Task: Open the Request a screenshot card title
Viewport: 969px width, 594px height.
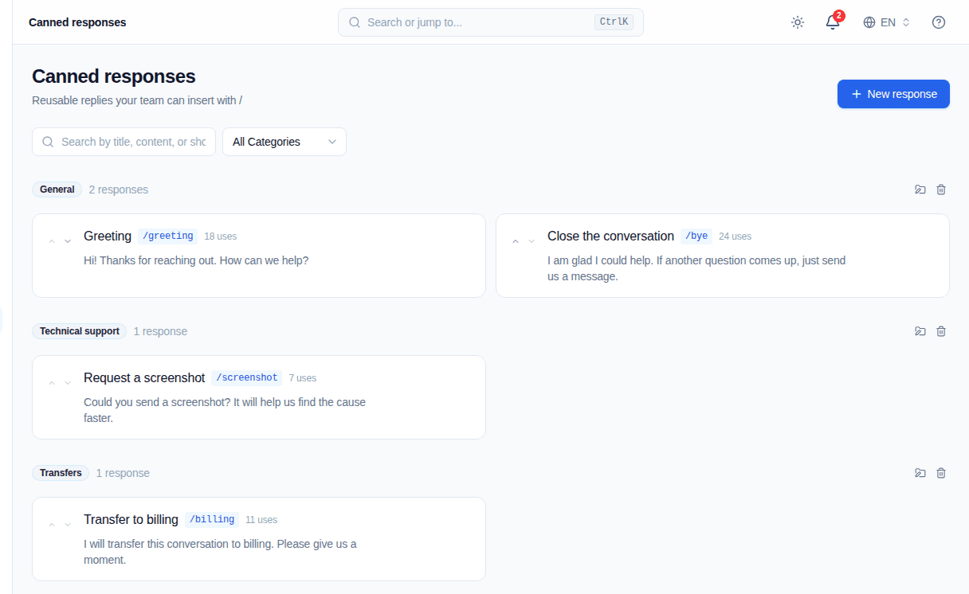Action: (144, 377)
